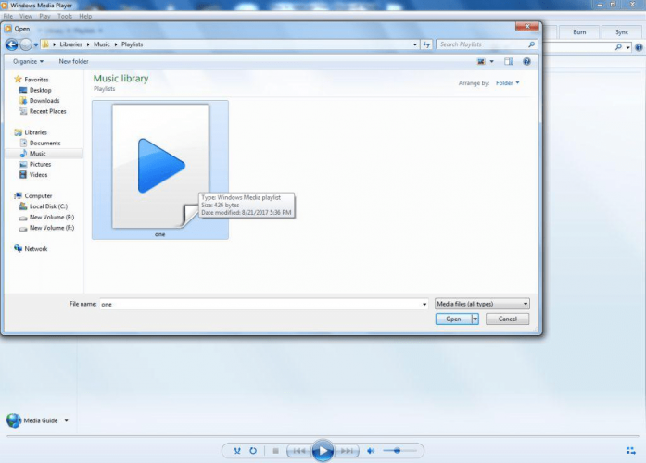Screen dimensions: 646x463
Task: Toggle shuffle in the playback controls
Action: pyautogui.click(x=237, y=451)
